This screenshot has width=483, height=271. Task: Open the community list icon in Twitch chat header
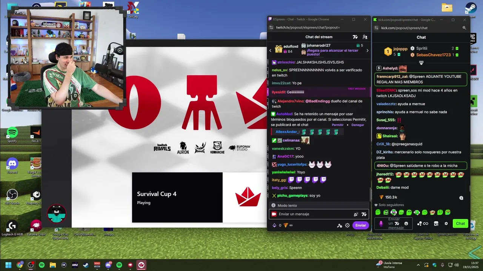coord(365,37)
